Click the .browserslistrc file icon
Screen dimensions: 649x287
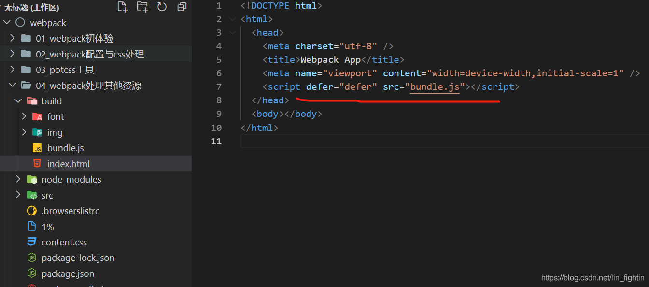coord(32,211)
